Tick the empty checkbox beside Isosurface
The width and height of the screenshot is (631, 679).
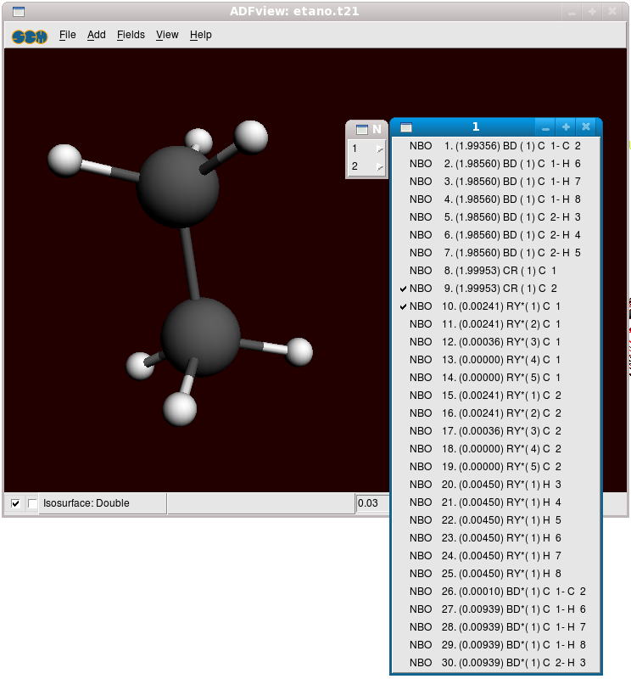(x=32, y=503)
